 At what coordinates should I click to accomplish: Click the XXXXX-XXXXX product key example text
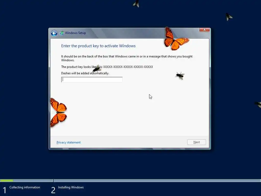click(128, 67)
